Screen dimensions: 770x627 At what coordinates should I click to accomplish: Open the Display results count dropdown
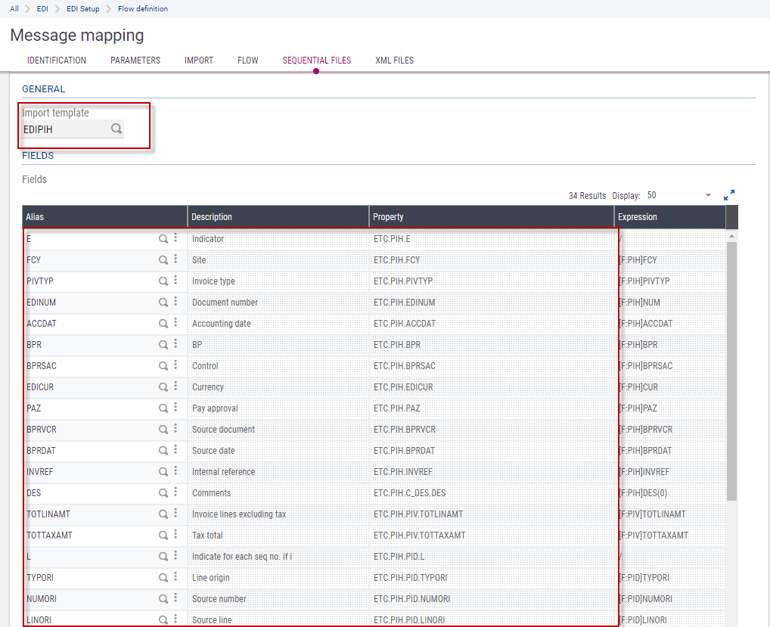click(708, 195)
